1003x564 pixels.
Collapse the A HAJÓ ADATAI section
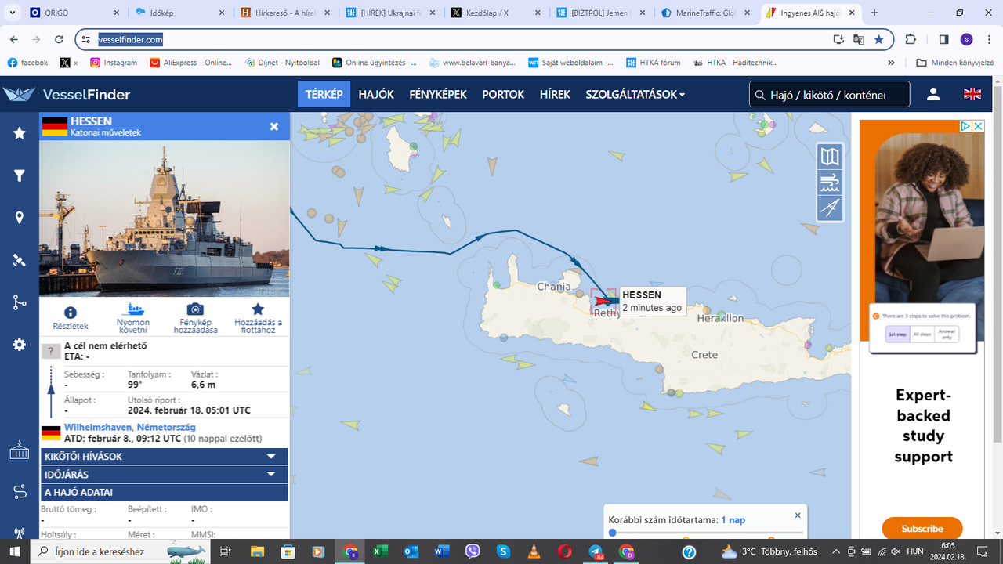[165, 492]
